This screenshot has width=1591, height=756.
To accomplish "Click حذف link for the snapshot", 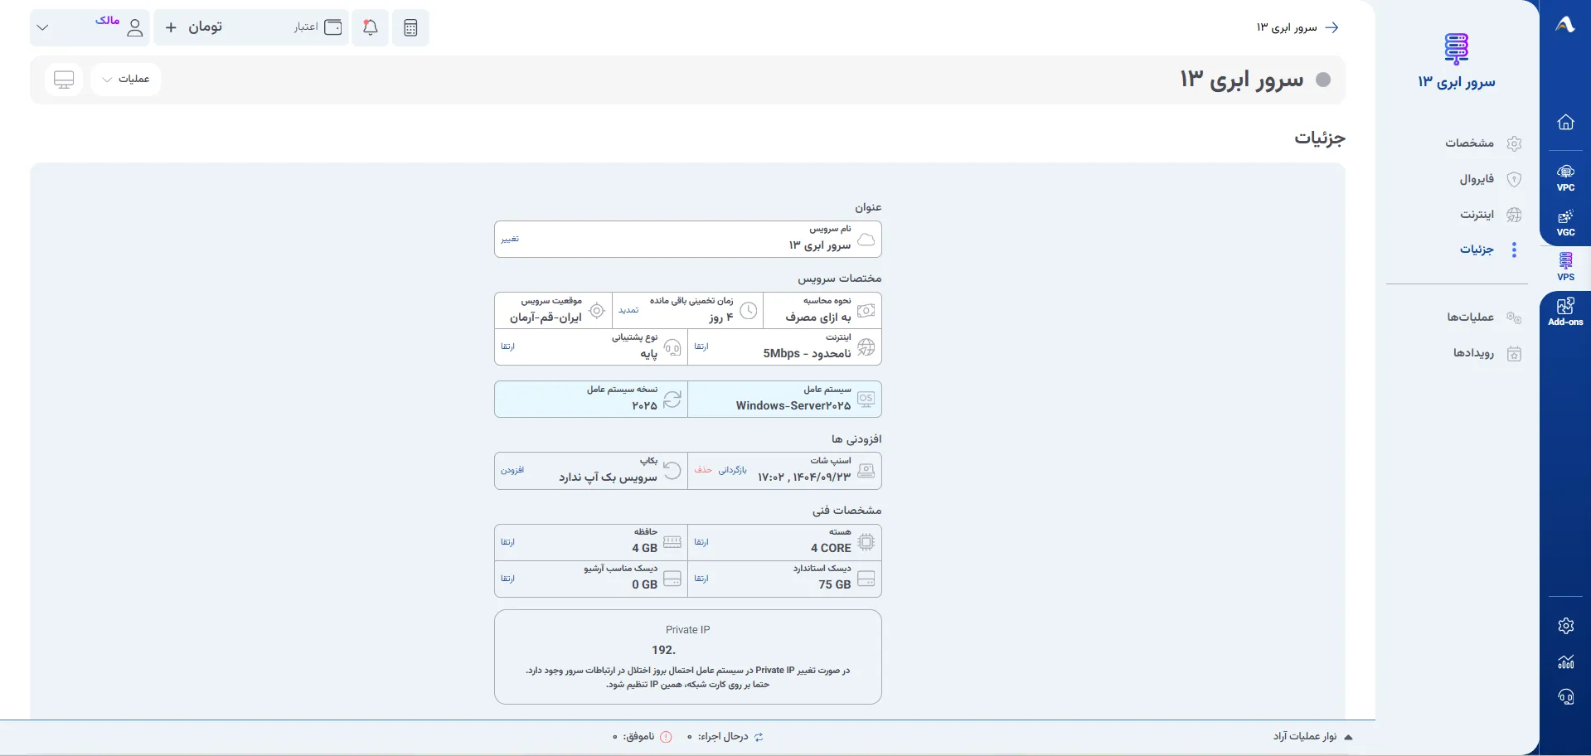I will pyautogui.click(x=703, y=470).
